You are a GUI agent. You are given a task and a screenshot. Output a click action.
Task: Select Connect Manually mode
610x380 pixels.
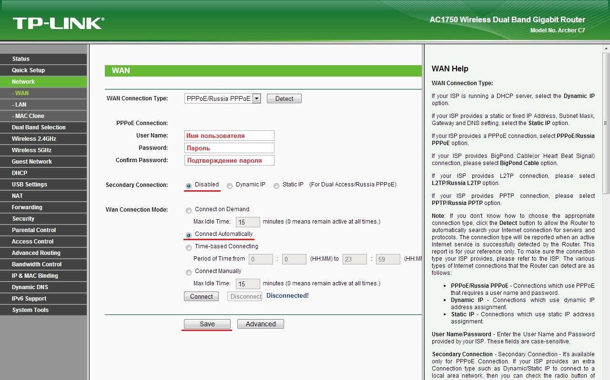189,272
